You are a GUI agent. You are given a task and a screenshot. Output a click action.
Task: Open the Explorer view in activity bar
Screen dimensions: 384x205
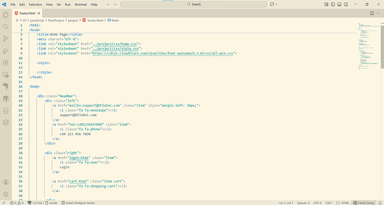(6, 15)
